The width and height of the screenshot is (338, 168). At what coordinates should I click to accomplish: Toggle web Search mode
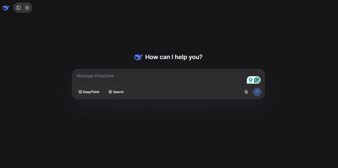(x=116, y=92)
